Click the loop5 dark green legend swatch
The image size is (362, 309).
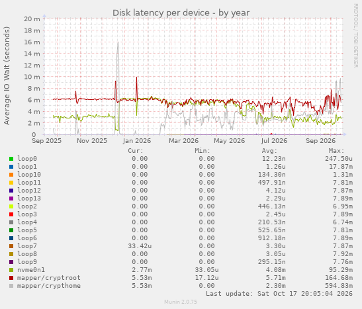pos(11,230)
